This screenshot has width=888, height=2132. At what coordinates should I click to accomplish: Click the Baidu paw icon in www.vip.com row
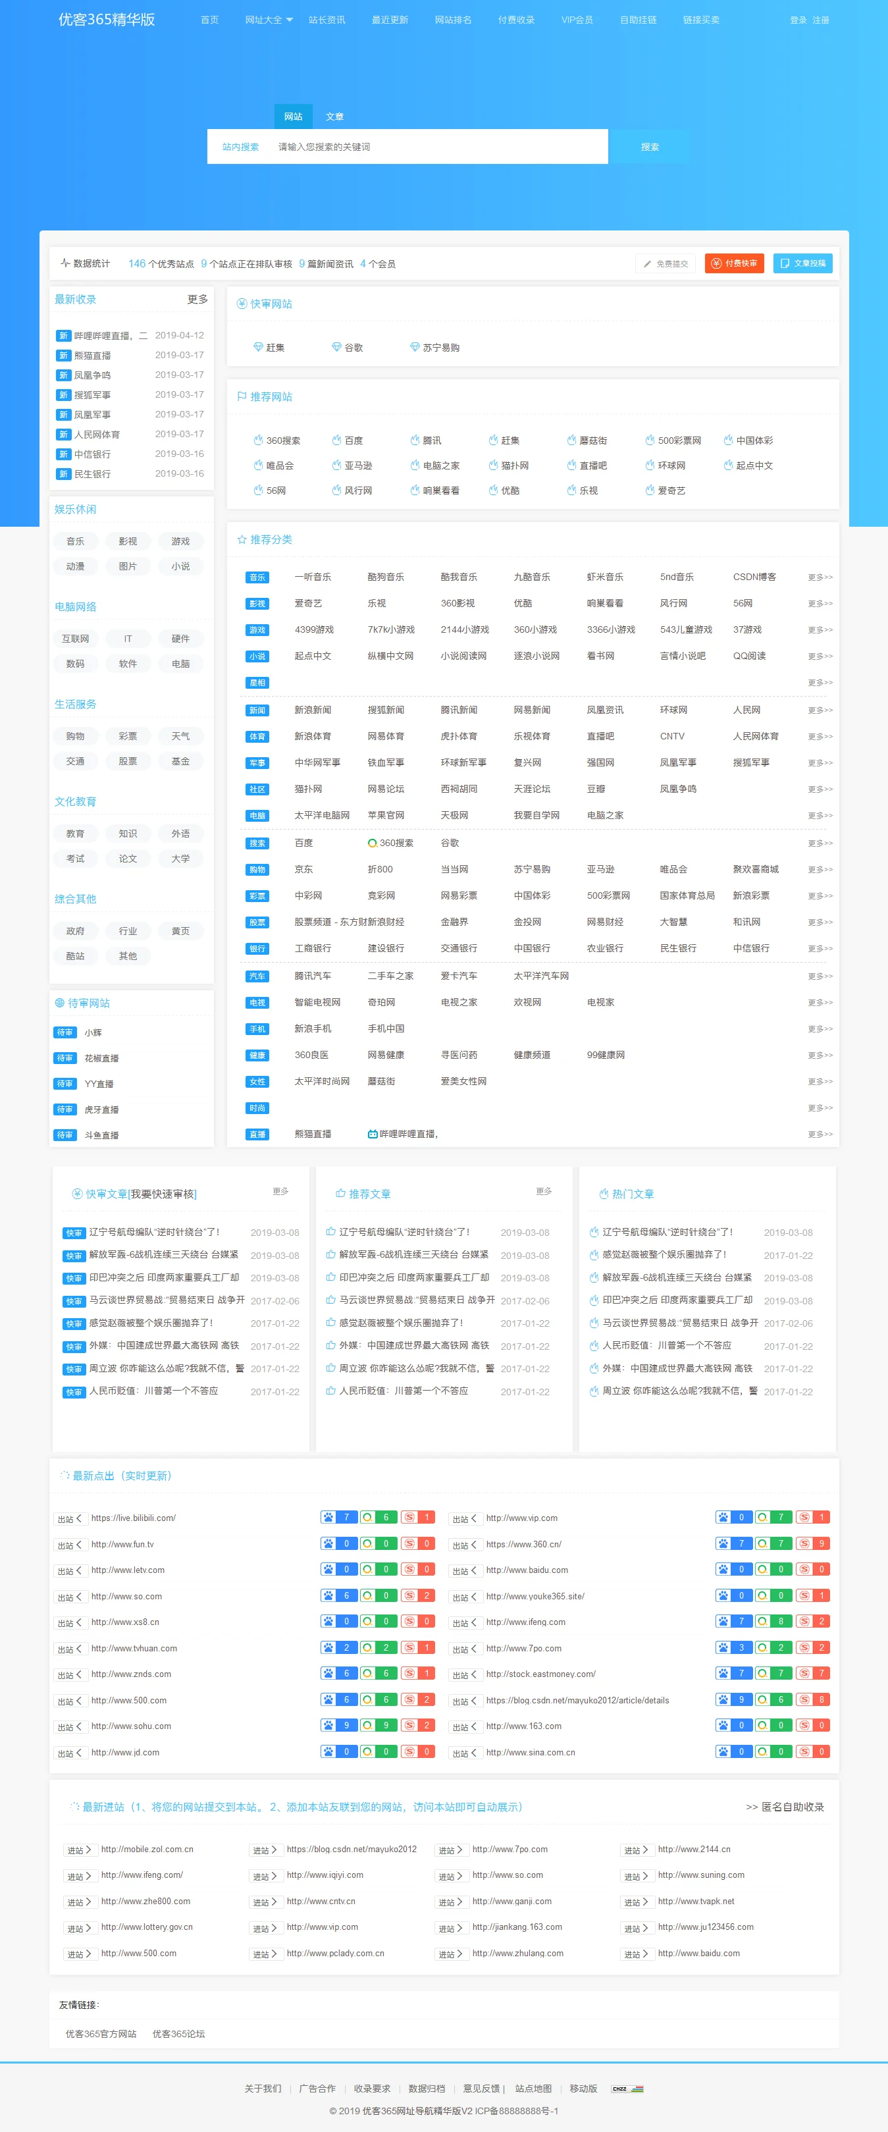(x=723, y=1517)
